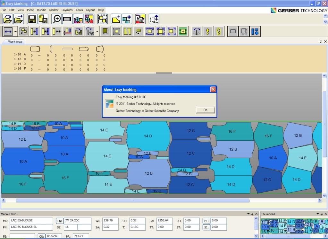Click the align pieces on red baseline icon
The image size is (328, 239).
tap(68, 32)
